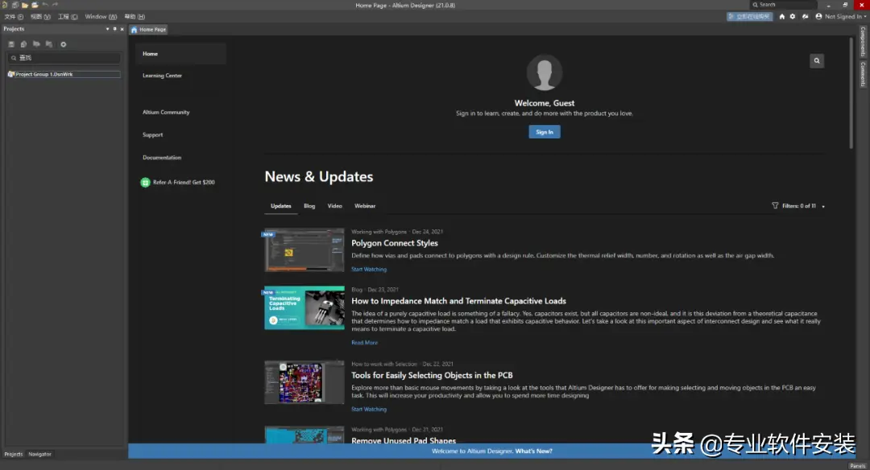Open the Filters: 0 of 11 dropdown

(803, 206)
